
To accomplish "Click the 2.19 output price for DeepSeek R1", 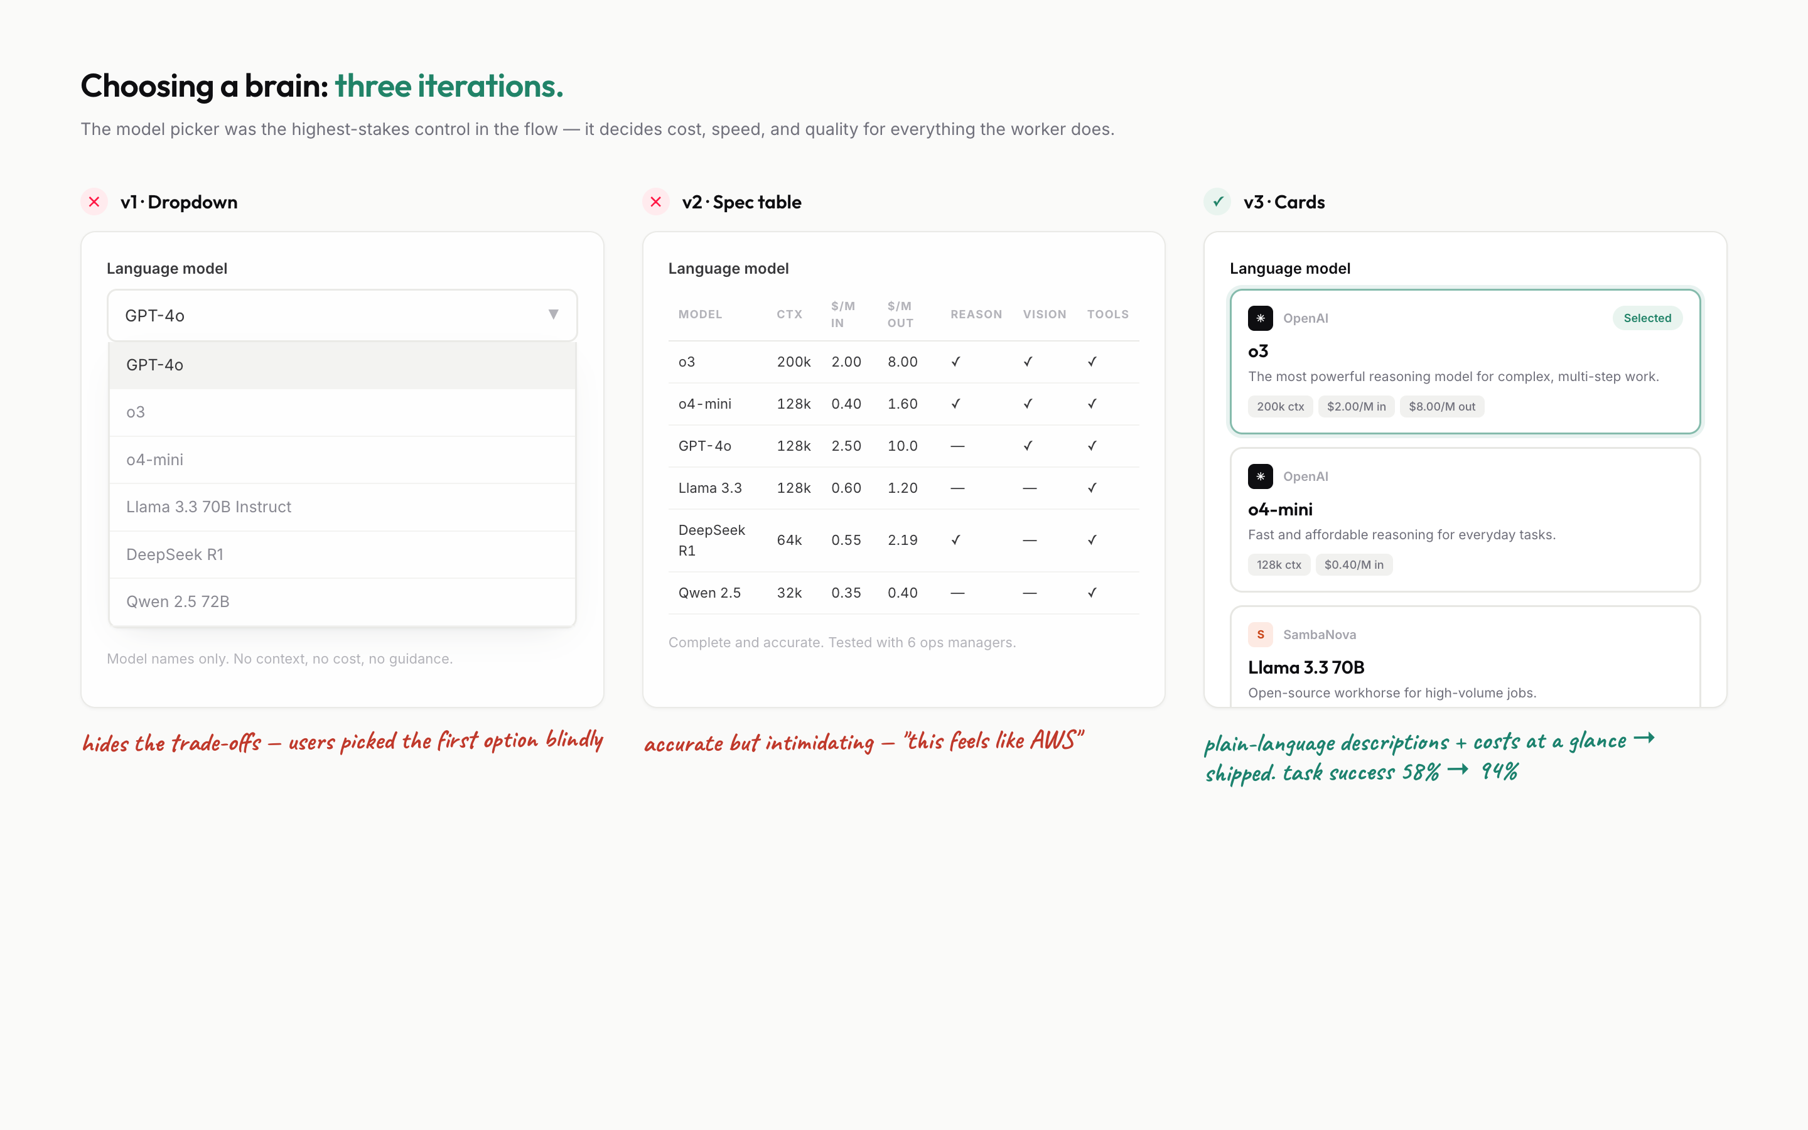I will pyautogui.click(x=903, y=541).
